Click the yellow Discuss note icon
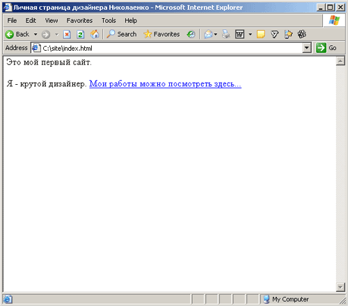Screen dimensions: 348x306 click(261, 34)
